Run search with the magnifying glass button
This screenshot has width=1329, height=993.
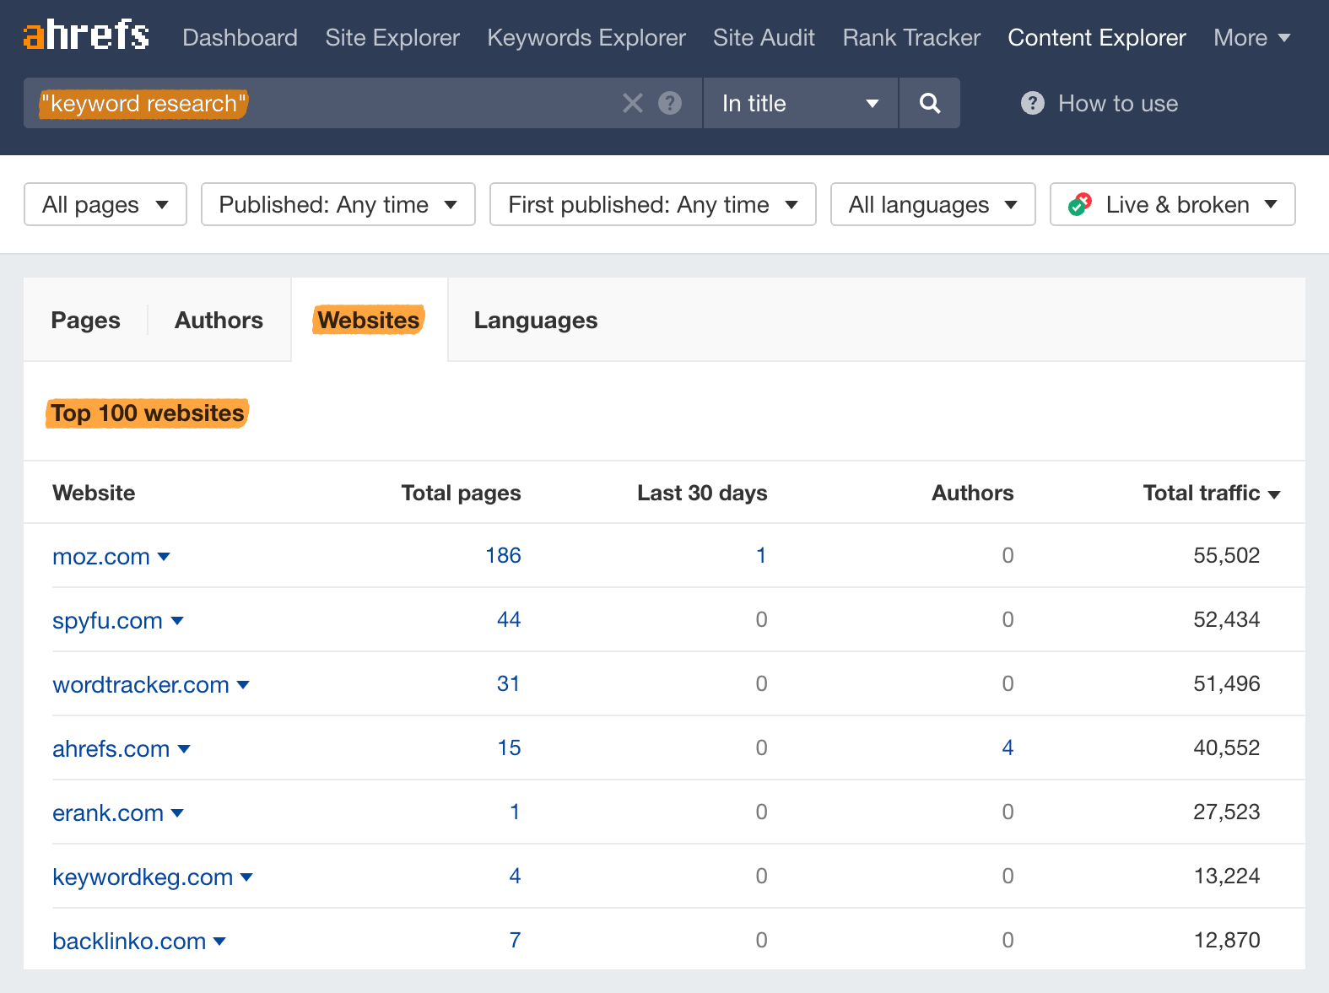click(929, 103)
